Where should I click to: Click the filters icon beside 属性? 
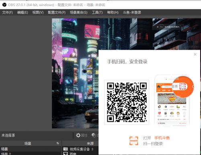[94, 135]
